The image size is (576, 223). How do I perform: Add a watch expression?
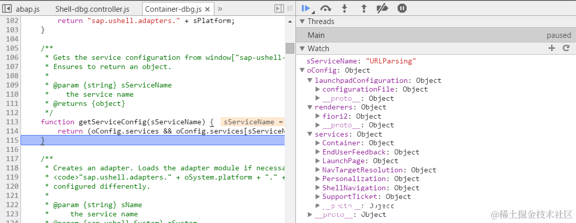click(x=551, y=48)
